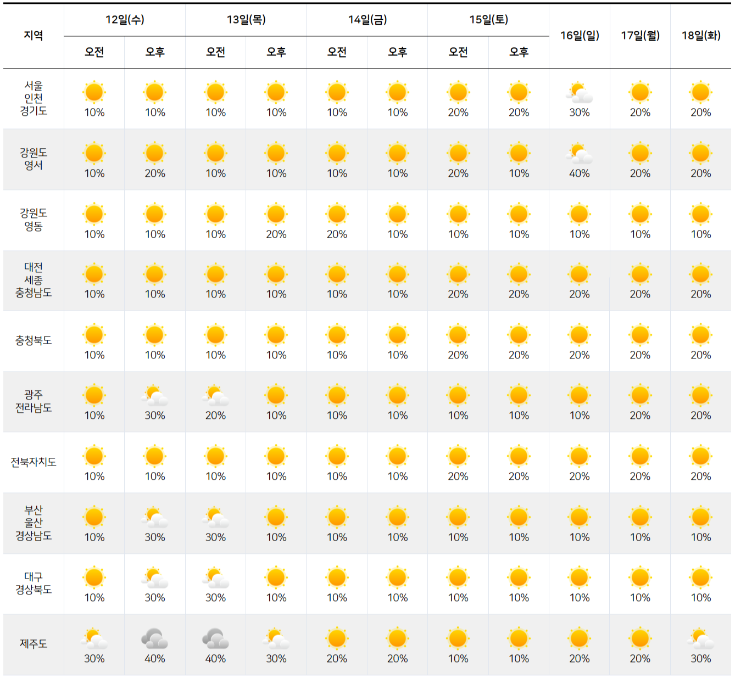The image size is (735, 679).
Task: Select 제주도 partly cloudy icon for 13일 오후
Action: pyautogui.click(x=276, y=639)
